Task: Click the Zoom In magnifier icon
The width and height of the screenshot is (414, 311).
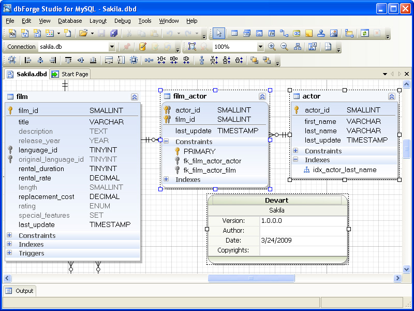Action: click(272, 47)
